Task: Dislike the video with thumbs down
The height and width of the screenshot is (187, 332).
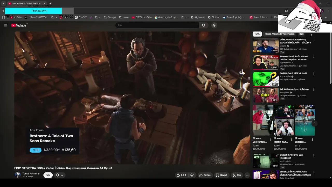Action: click(192, 175)
